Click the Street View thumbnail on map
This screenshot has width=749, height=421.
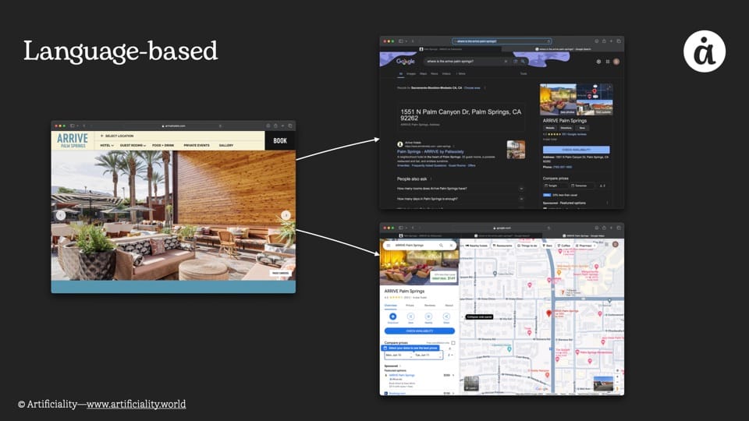[x=603, y=384]
